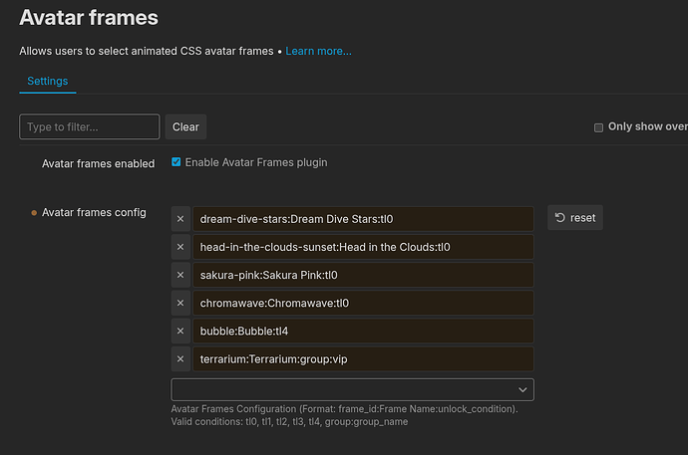Clear the settings filter
This screenshot has height=455, width=688.
coord(185,127)
